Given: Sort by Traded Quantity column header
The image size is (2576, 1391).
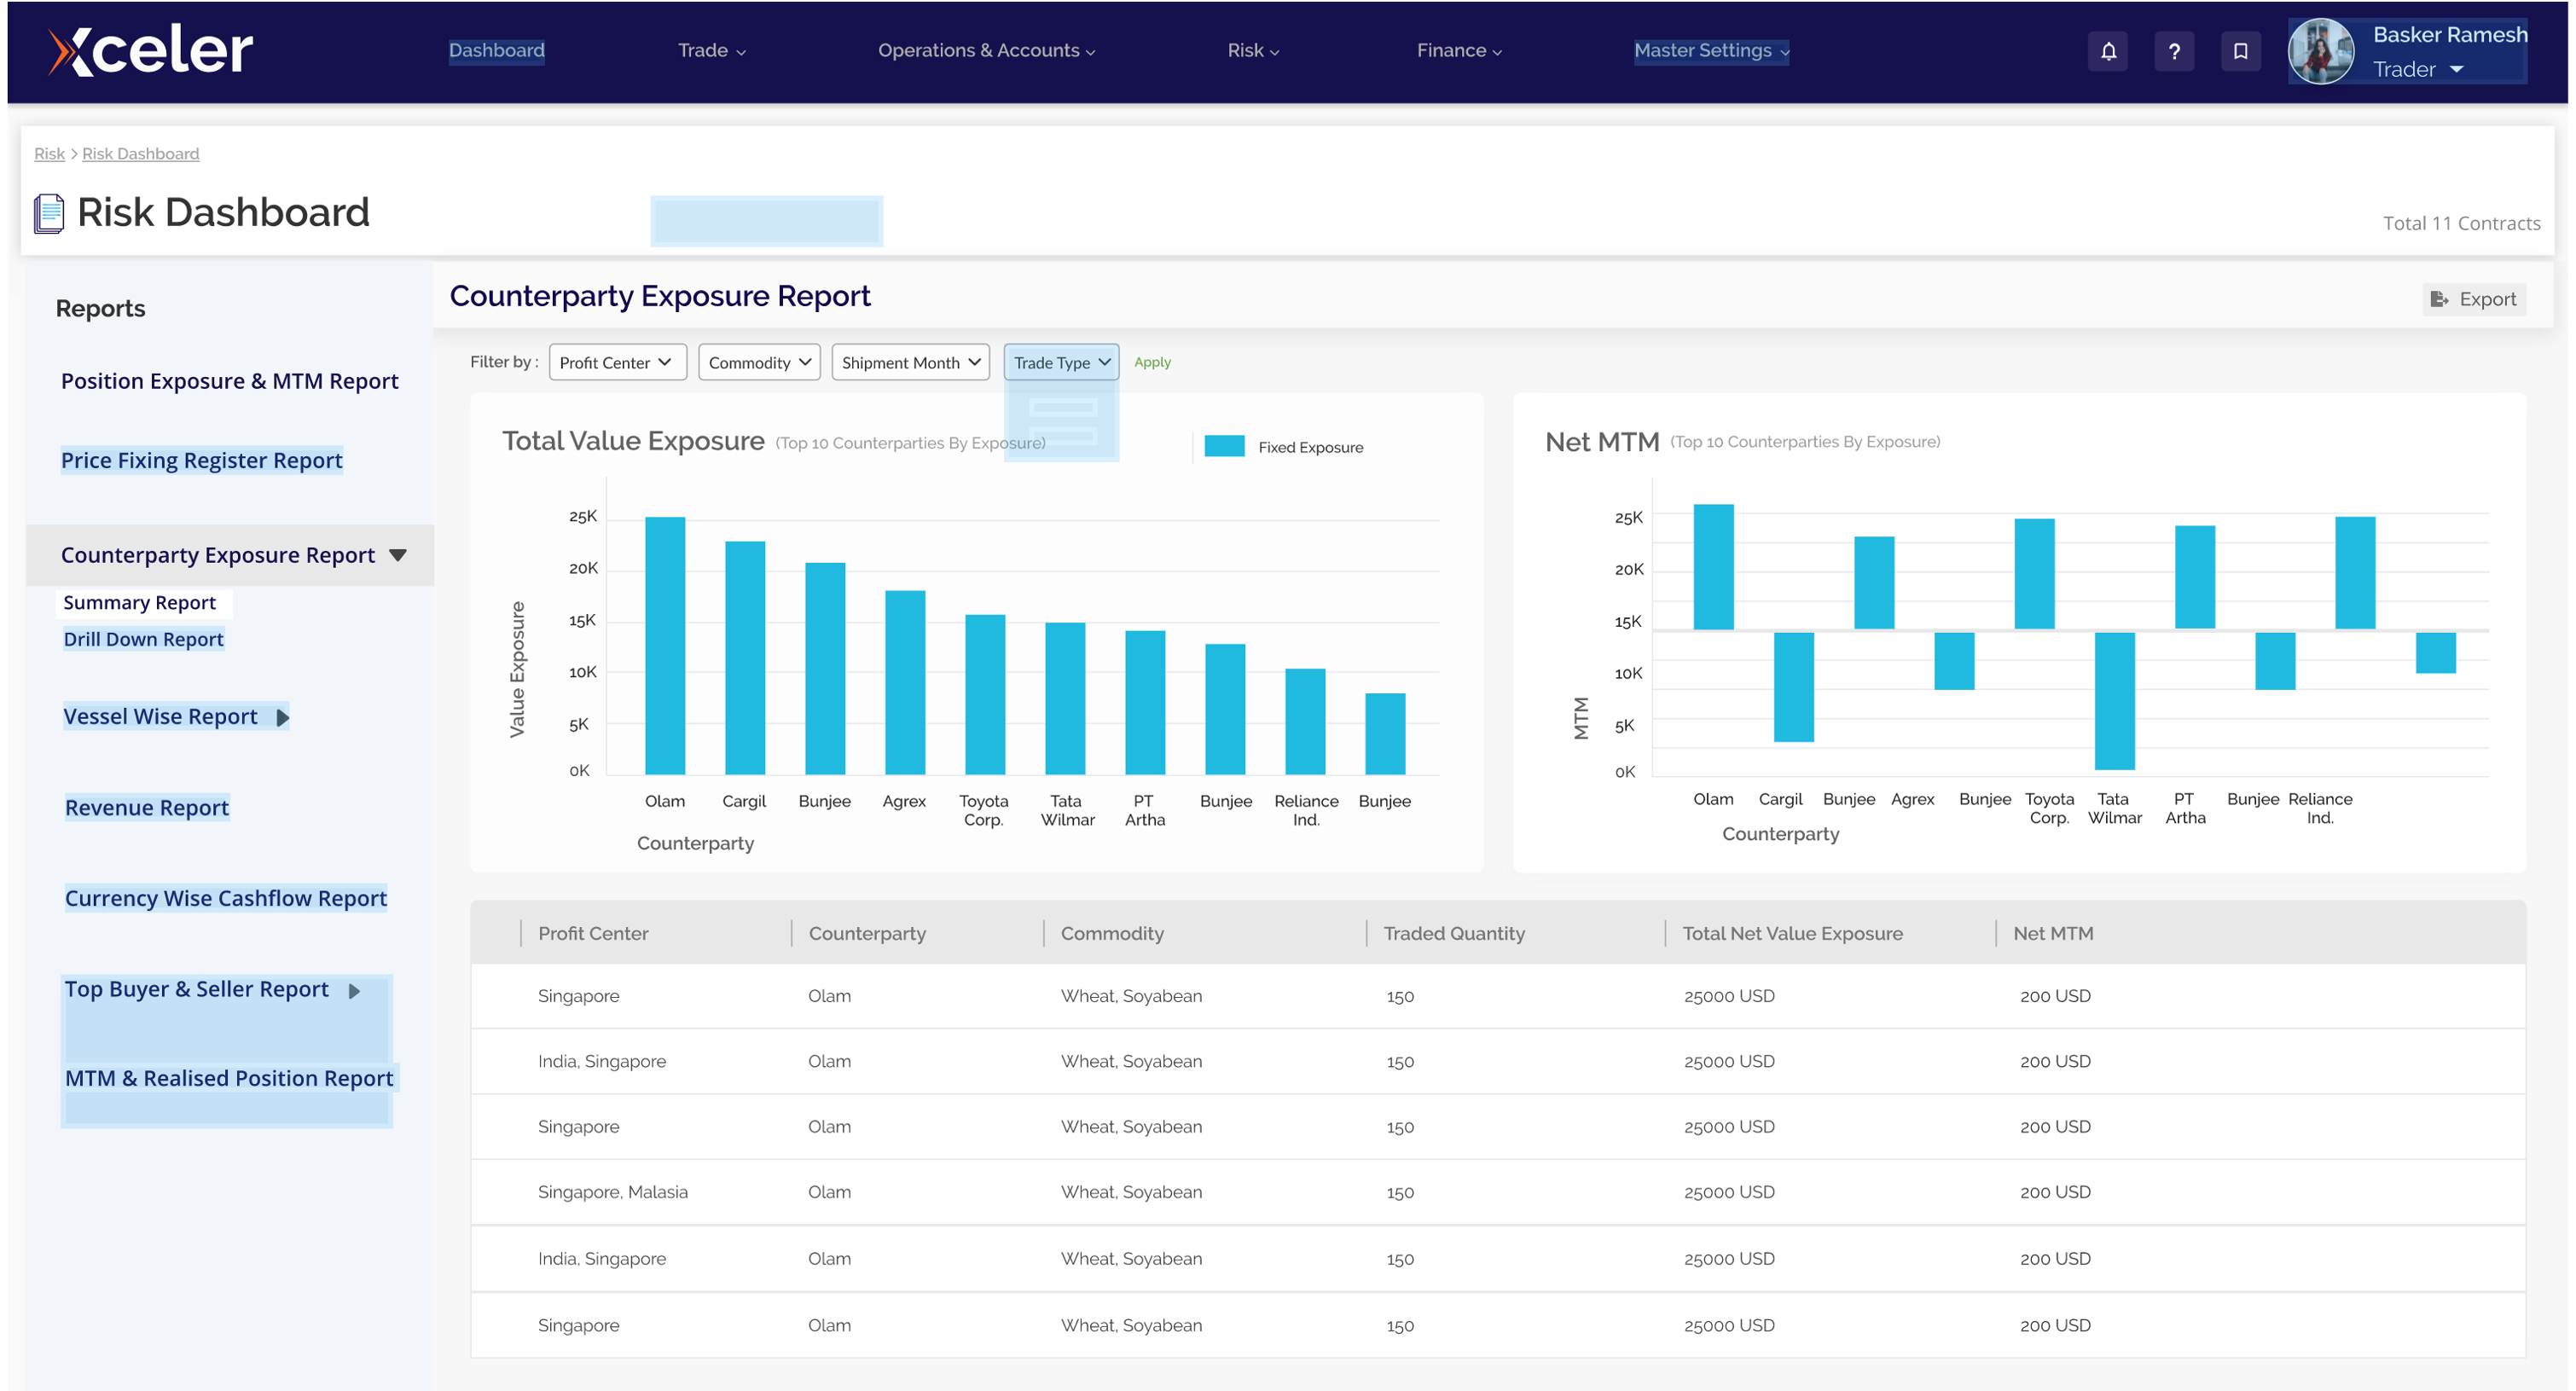Looking at the screenshot, I should 1454,933.
